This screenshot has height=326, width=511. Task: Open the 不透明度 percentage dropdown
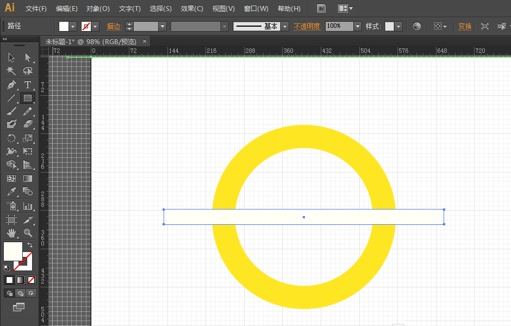[357, 26]
